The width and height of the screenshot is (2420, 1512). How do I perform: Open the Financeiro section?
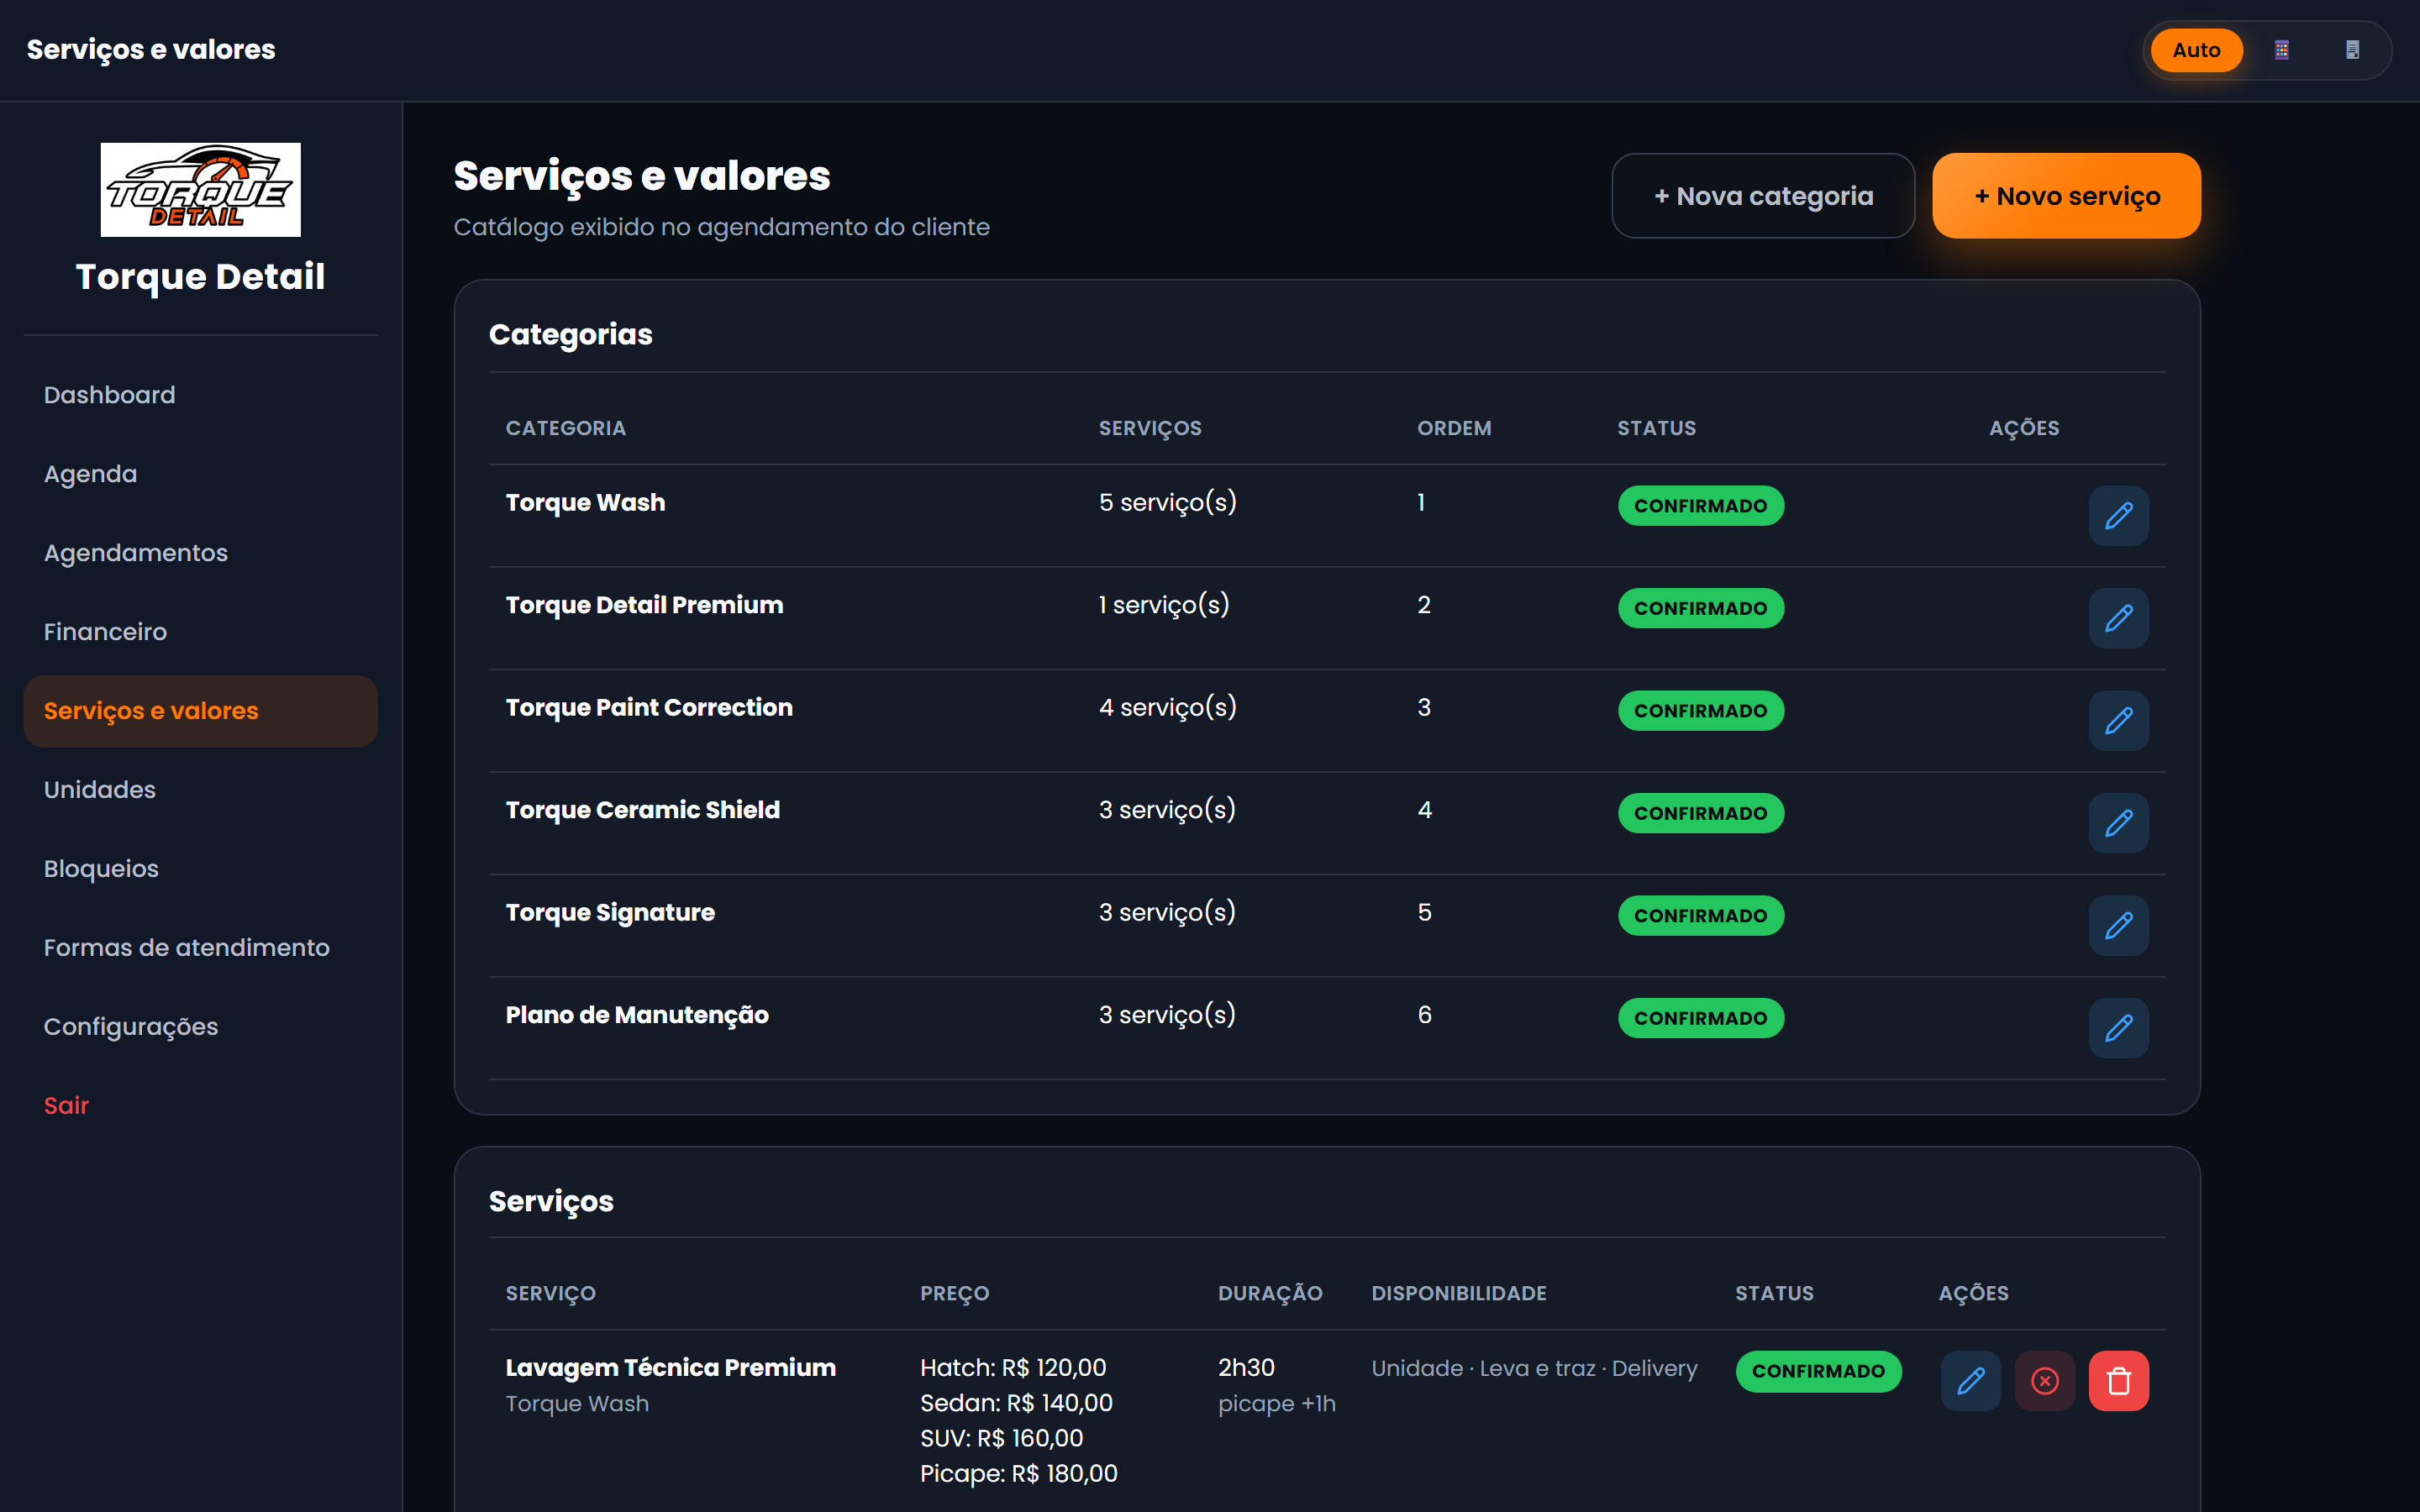[200, 632]
